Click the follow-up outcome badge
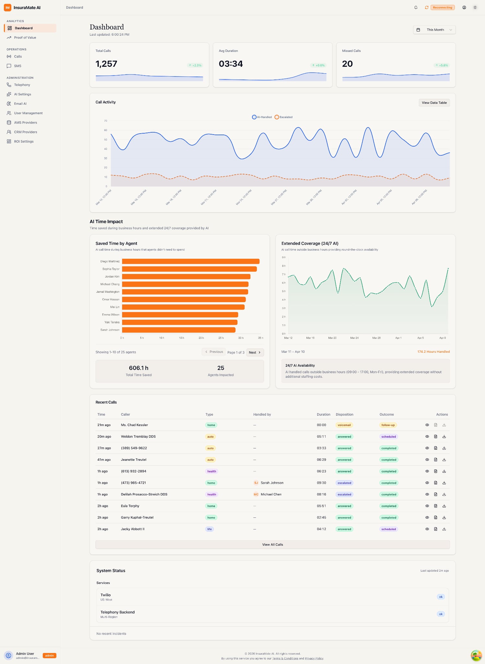 click(388, 425)
